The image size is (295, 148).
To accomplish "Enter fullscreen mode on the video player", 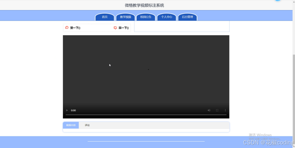I will tap(217, 110).
